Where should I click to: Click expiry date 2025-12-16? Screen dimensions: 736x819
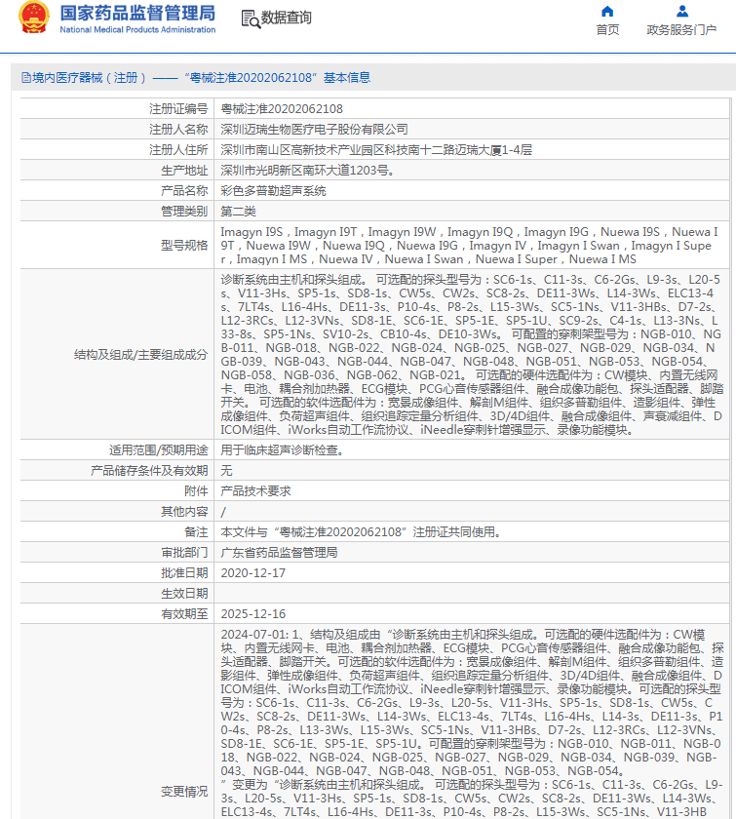point(252,613)
